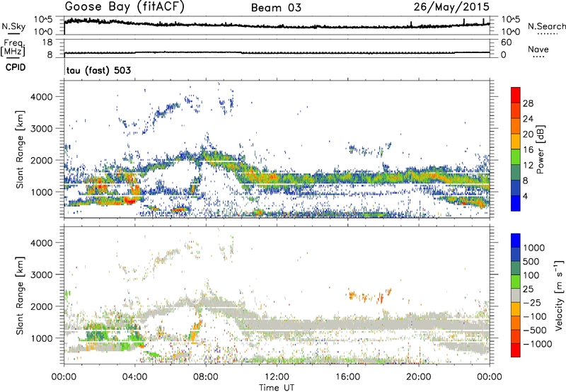Screen dimensions: 566x392
Task: Click the red bottom segment of the velocity colorbar
Action: pos(516,350)
